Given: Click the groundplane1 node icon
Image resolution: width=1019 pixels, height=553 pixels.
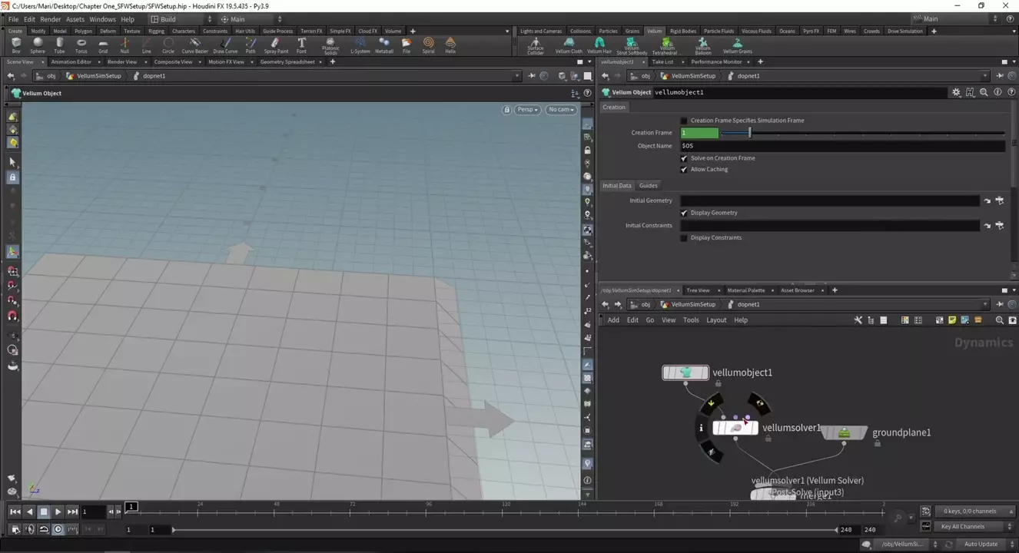Looking at the screenshot, I should point(844,433).
